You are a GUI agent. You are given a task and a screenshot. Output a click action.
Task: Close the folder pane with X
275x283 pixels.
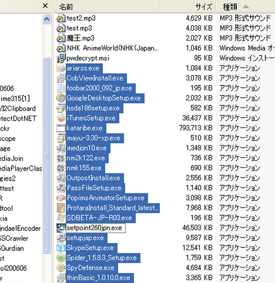click(x=45, y=6)
